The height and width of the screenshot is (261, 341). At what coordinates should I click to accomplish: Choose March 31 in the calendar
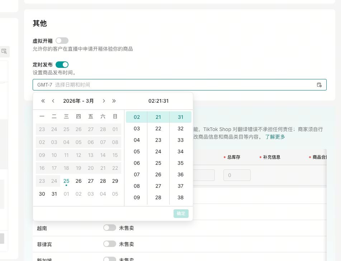54,194
